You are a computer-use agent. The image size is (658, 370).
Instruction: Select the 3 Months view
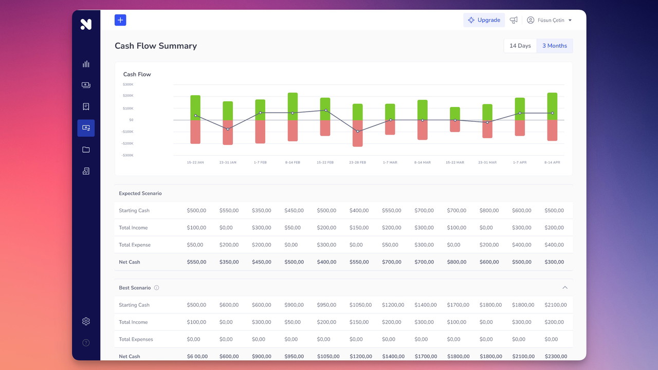[554, 46]
